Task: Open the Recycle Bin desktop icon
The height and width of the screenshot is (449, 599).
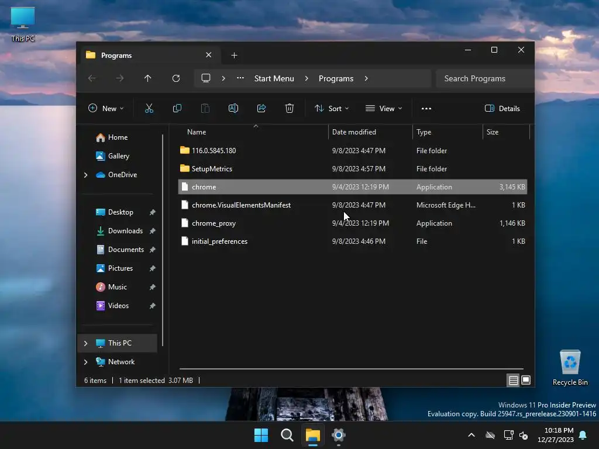Action: click(570, 368)
